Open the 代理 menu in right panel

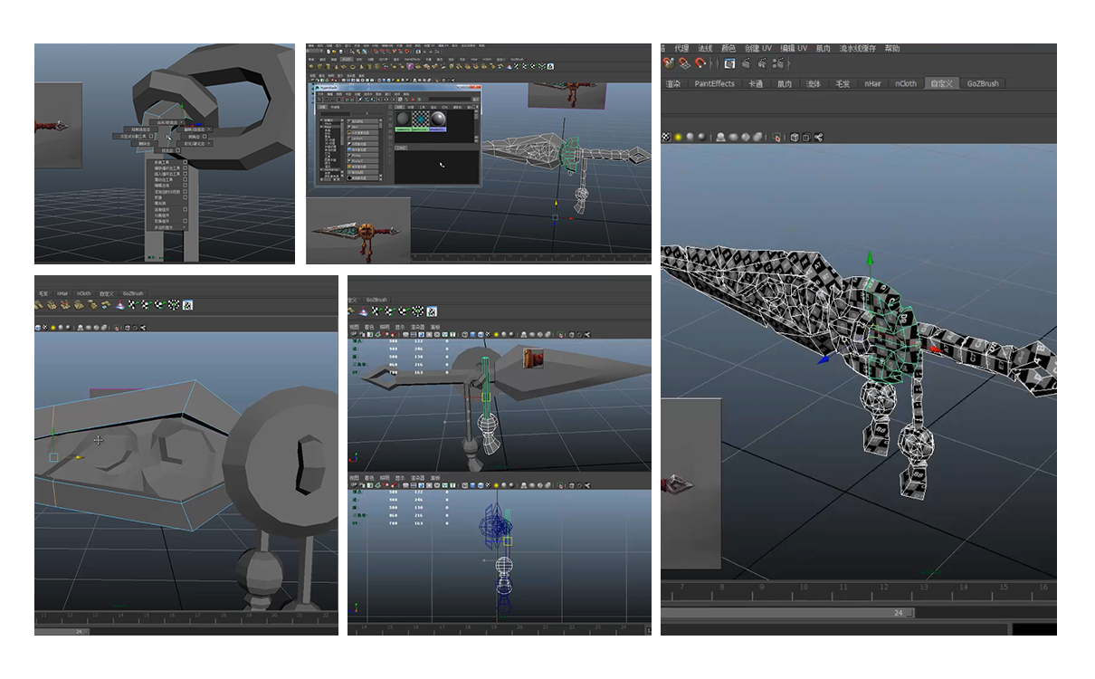click(x=681, y=48)
